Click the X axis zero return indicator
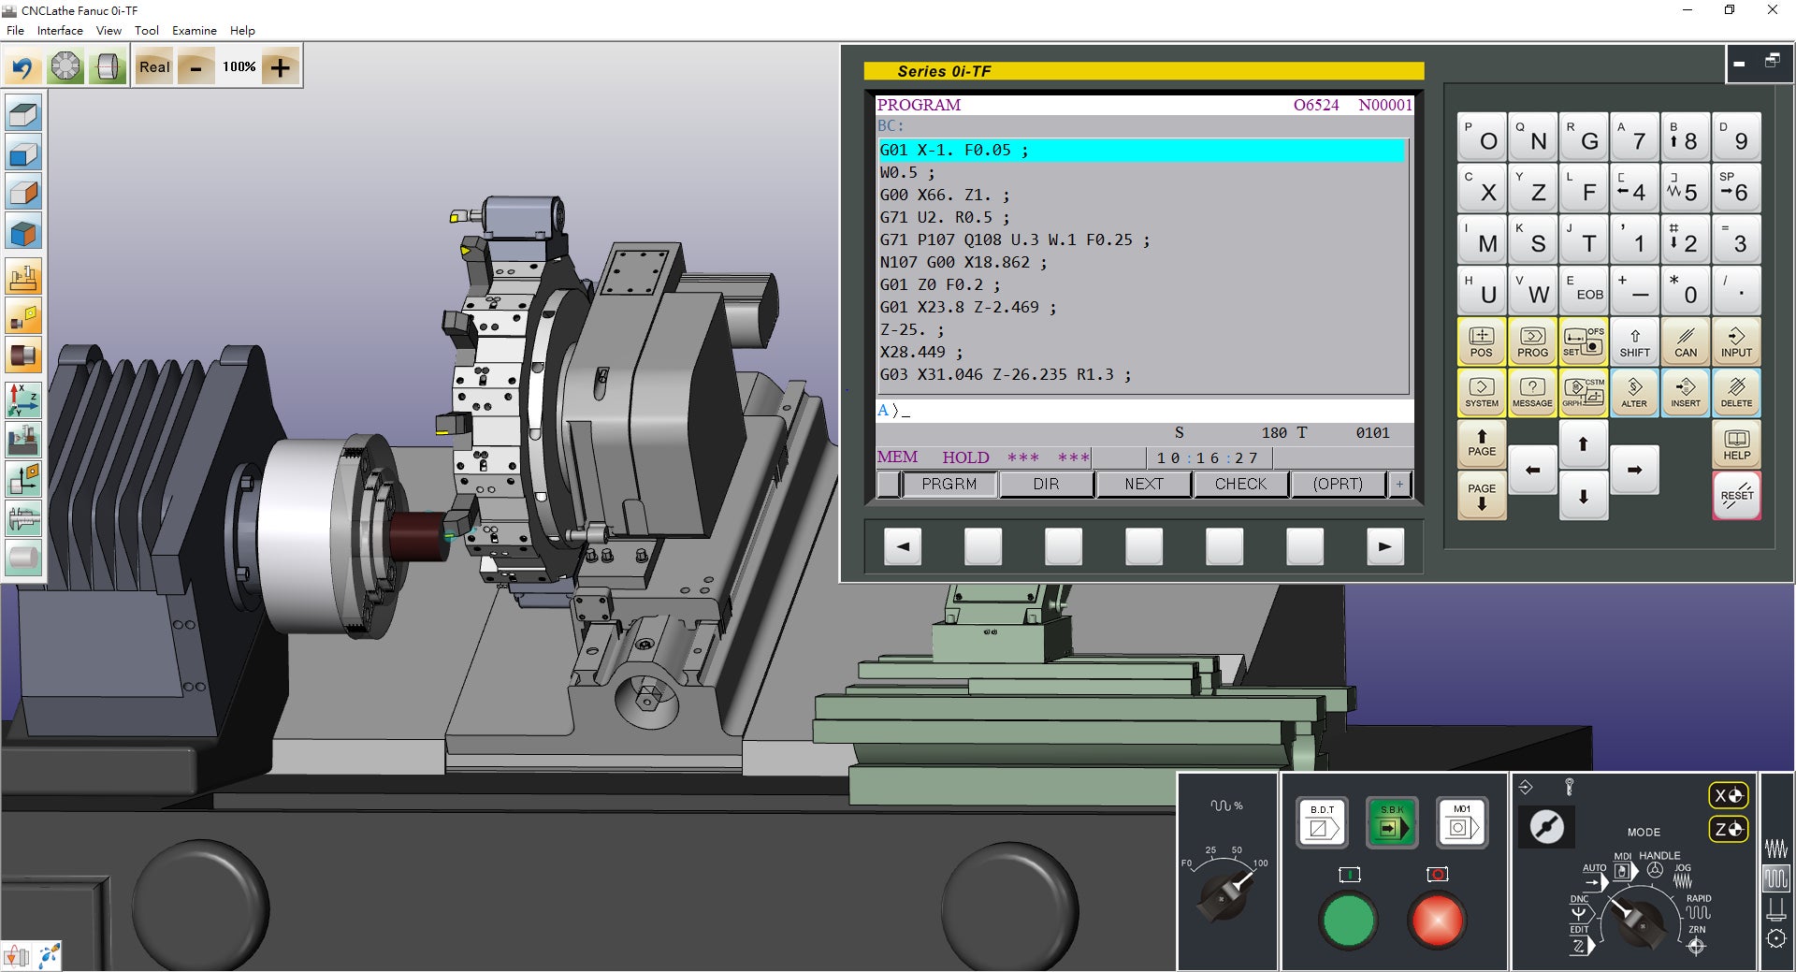This screenshot has height=972, width=1796. click(x=1728, y=795)
